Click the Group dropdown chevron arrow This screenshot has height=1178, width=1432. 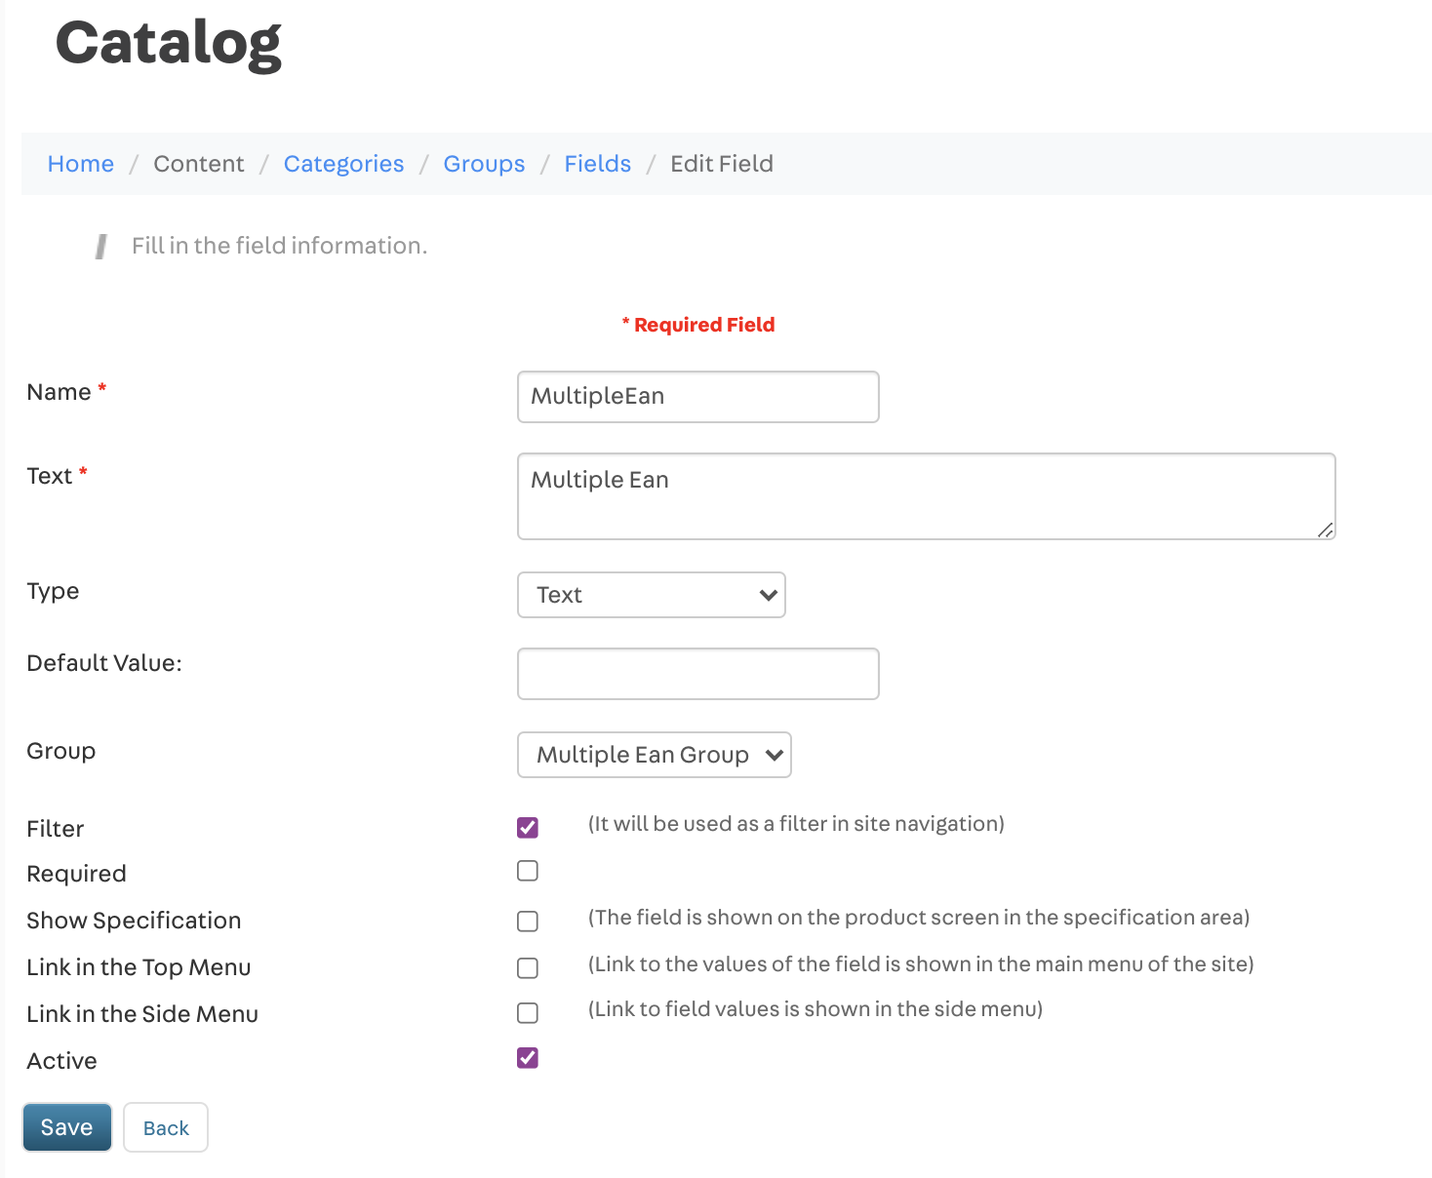[775, 755]
